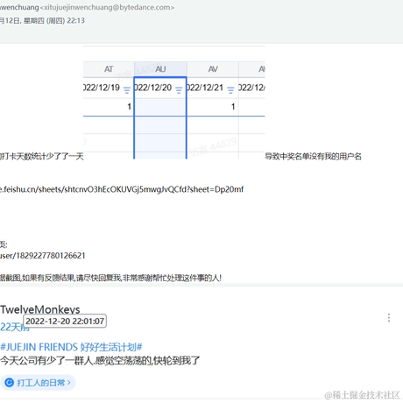Open the filter icon beside 2022/12/20
Image resolution: width=403 pixels, height=403 pixels.
(179, 90)
